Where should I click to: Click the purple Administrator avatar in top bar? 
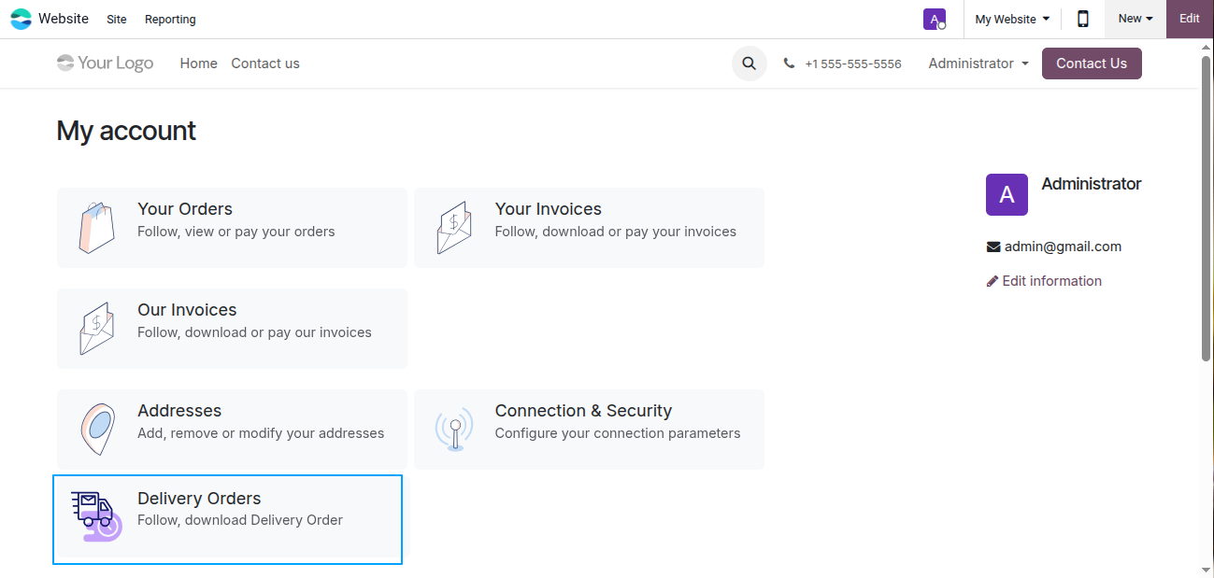pyautogui.click(x=935, y=19)
